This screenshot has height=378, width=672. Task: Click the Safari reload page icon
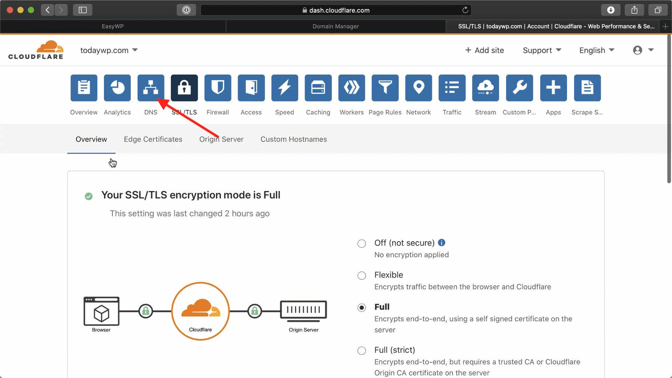click(465, 10)
